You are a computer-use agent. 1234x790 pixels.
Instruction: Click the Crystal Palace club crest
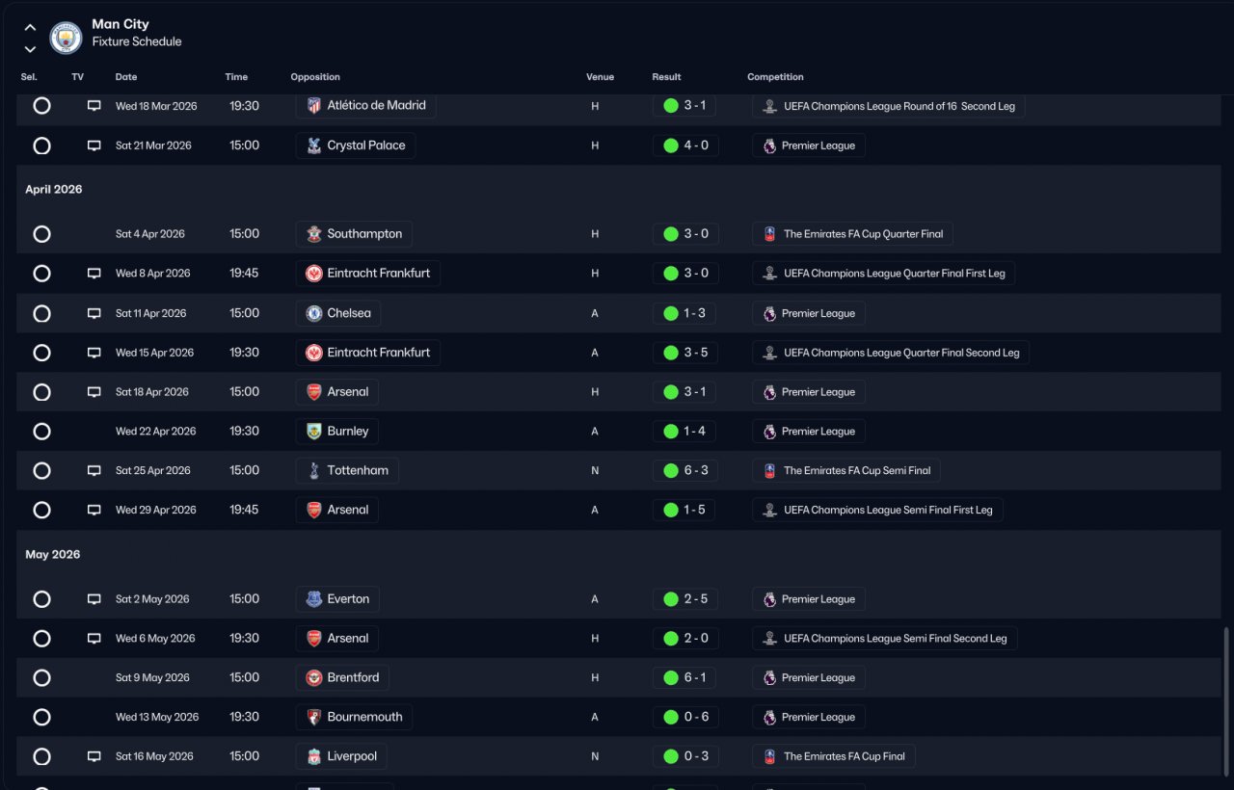pyautogui.click(x=313, y=145)
